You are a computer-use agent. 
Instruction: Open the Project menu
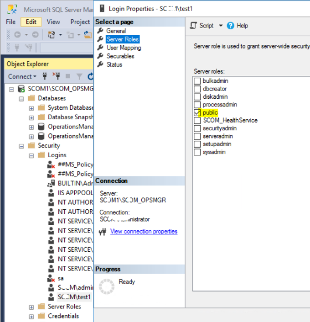coord(80,22)
